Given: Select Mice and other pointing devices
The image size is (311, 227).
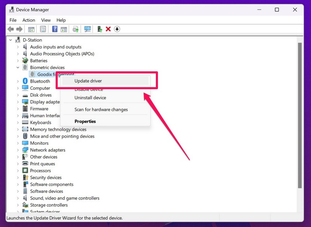Looking at the screenshot, I should tap(62, 136).
